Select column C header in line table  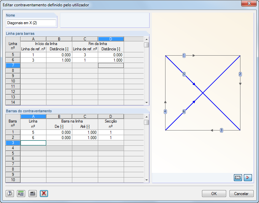coord(85,39)
